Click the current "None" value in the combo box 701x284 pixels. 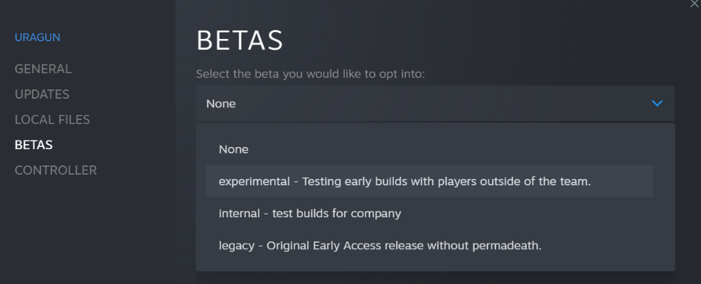tap(221, 104)
